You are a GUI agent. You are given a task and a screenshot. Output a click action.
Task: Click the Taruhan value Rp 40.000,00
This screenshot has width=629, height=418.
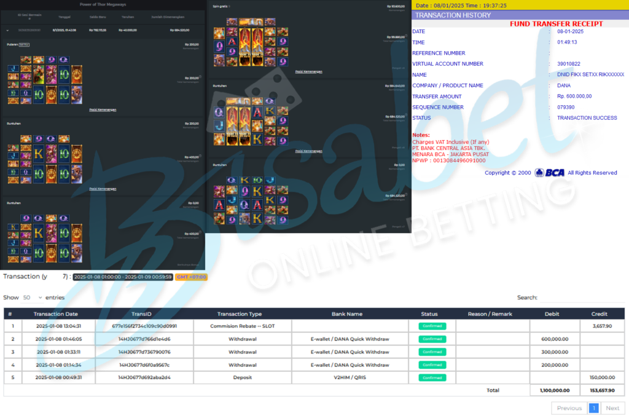pyautogui.click(x=128, y=30)
